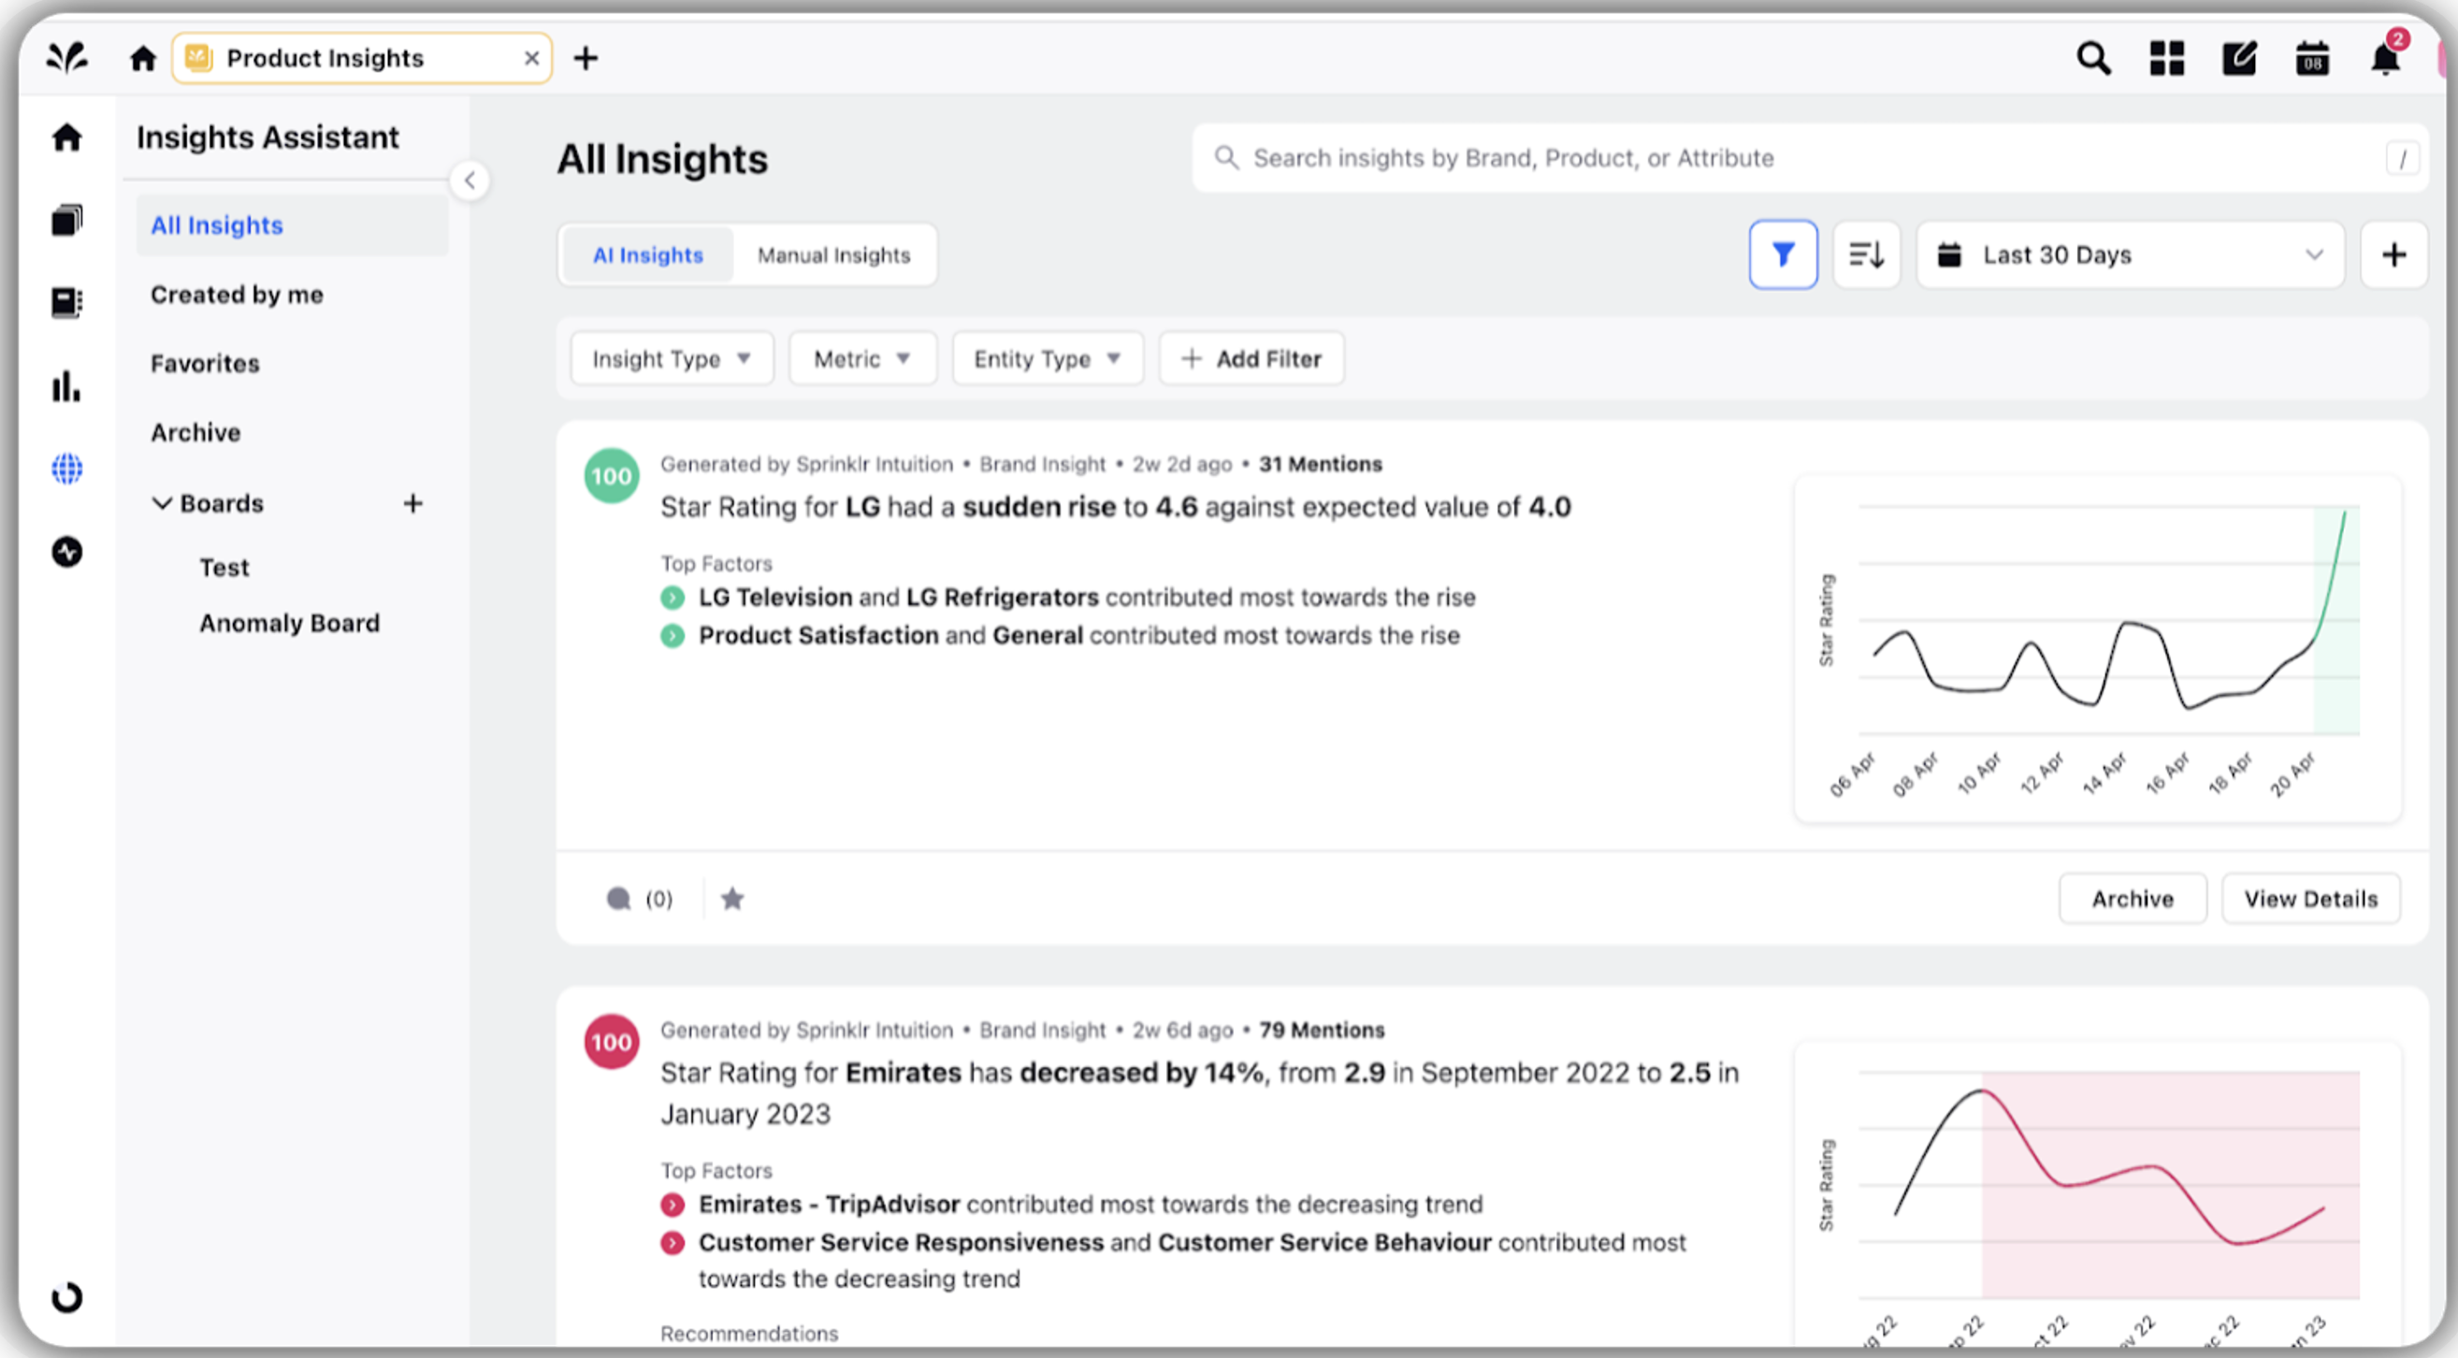Click the Emirates - TripAdvisor factor bullet icon
The height and width of the screenshot is (1358, 2458).
pyautogui.click(x=672, y=1205)
